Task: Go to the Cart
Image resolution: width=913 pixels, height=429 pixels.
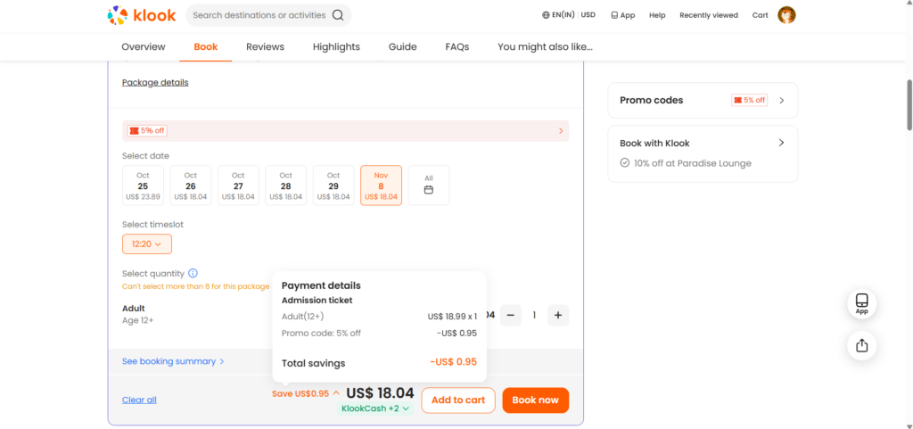Action: point(760,15)
